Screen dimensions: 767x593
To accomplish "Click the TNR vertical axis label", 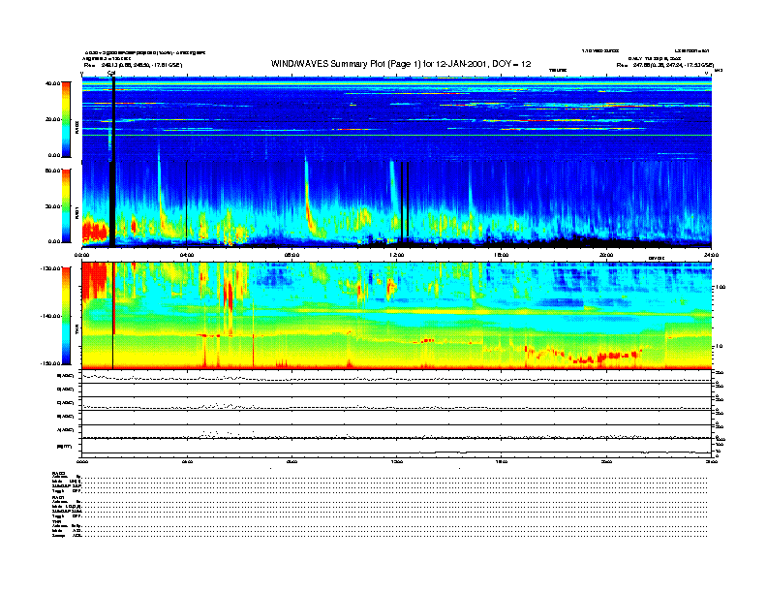I will (x=77, y=331).
